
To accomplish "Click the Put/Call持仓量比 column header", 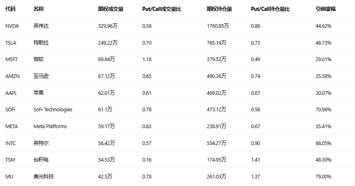I will tap(270, 9).
